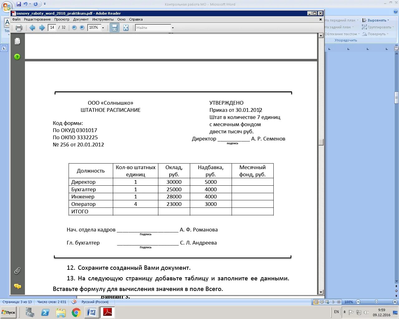
Task: Switch Word to Draft view
Action: tap(339, 302)
